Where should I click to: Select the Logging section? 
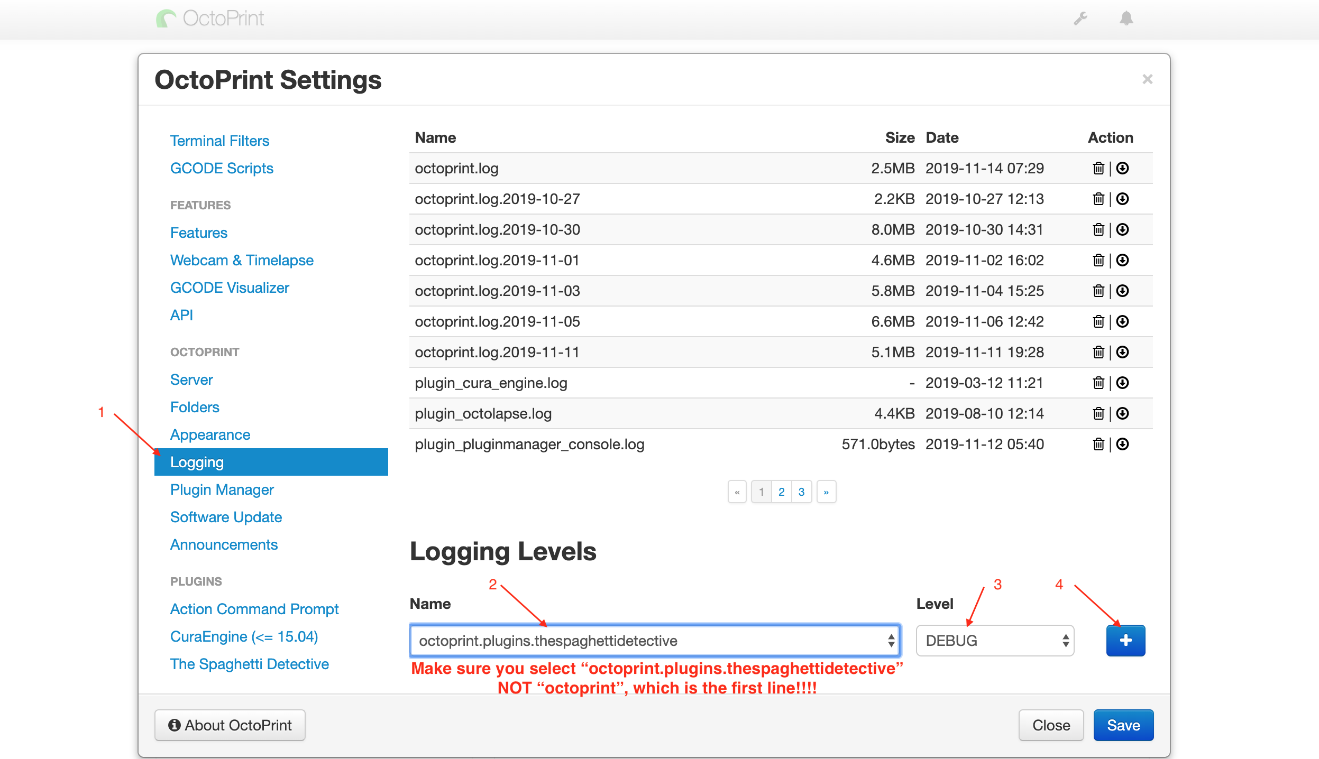pos(271,462)
